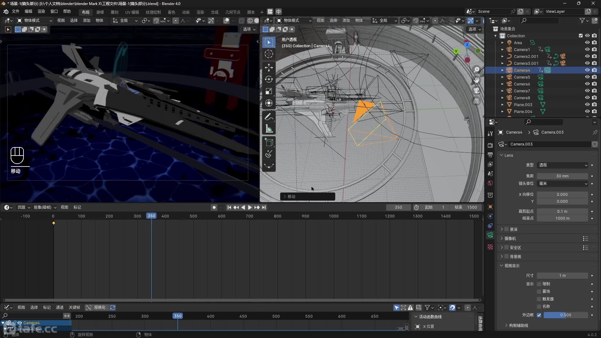Image resolution: width=601 pixels, height=338 pixels.
Task: Open the 帮助 menu
Action: click(x=67, y=12)
